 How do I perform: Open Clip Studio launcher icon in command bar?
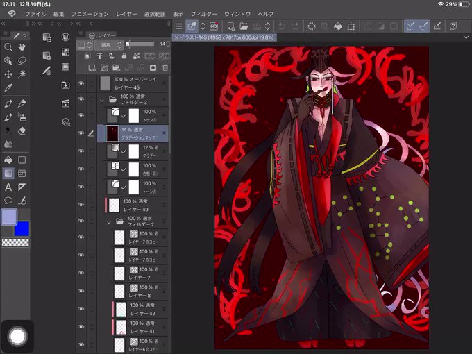(x=214, y=26)
